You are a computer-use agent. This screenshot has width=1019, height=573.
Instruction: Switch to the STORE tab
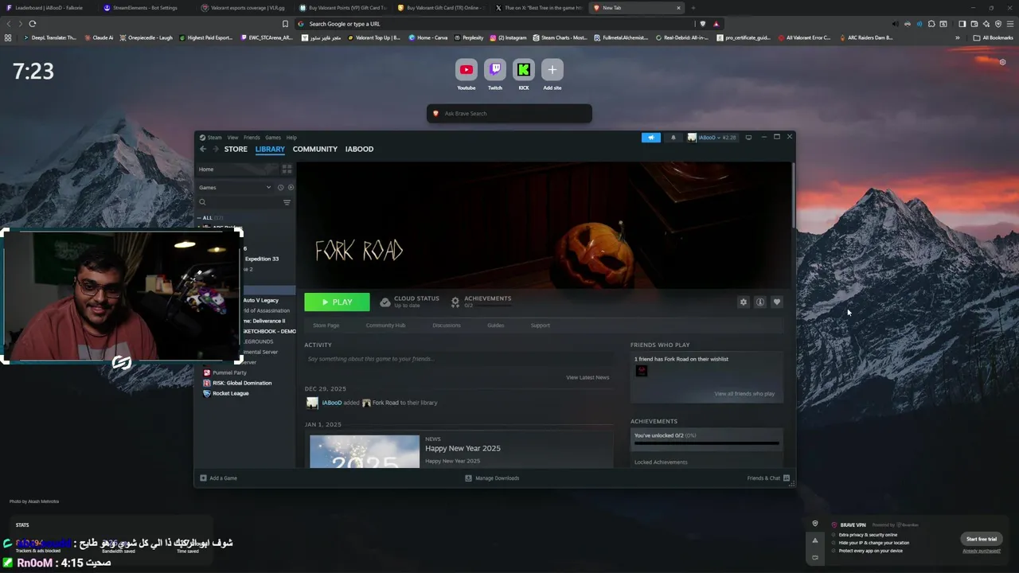click(236, 149)
